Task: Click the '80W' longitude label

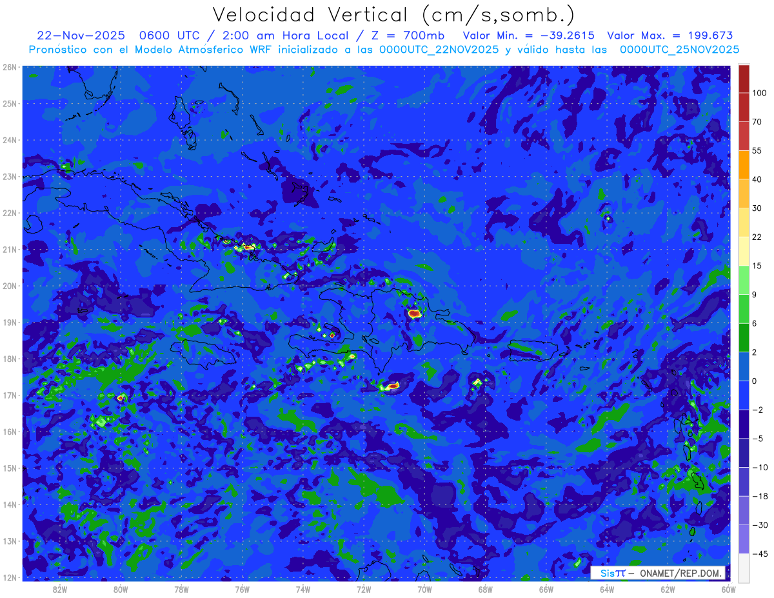Action: [x=121, y=589]
